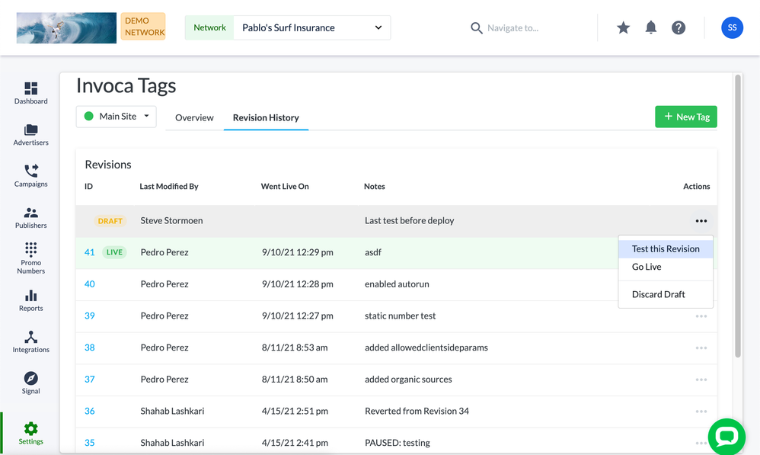
Task: Expand the Pablo's Surf Insurance network dropdown
Action: point(312,27)
